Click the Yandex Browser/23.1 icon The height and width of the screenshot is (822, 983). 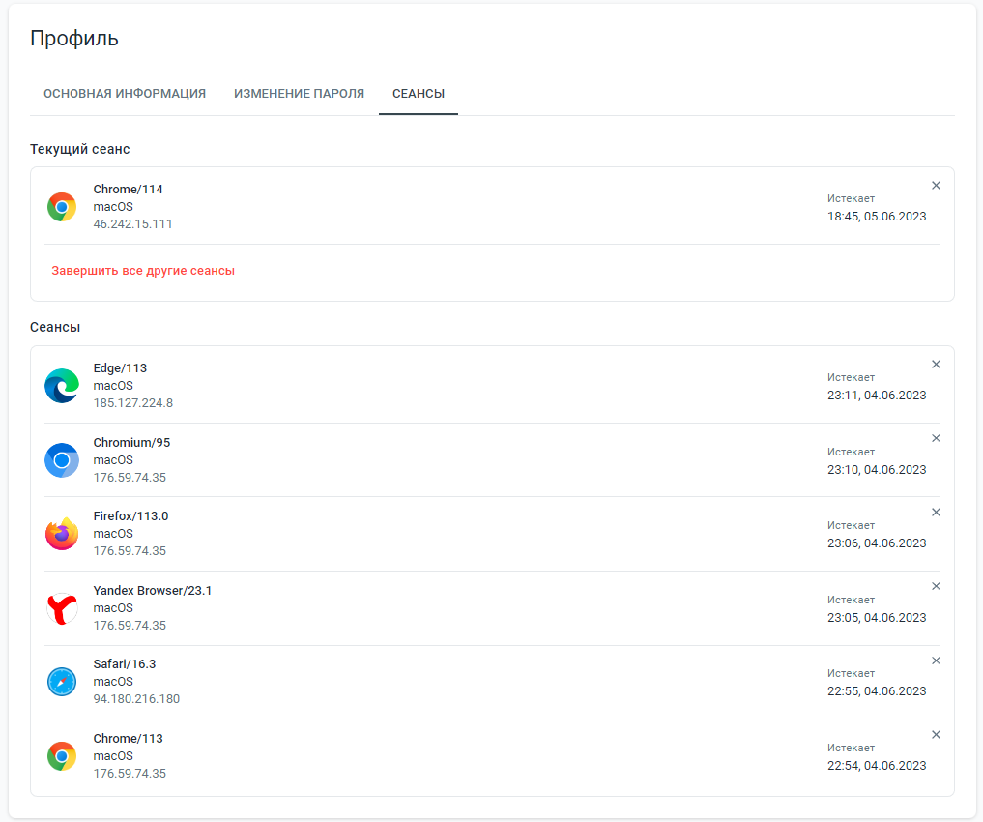(x=62, y=608)
